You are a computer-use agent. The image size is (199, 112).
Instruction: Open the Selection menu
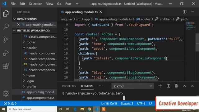35,4
